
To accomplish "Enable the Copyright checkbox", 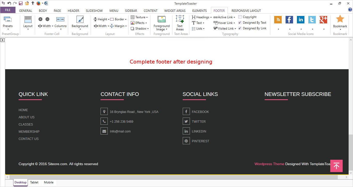I will click(240, 17).
